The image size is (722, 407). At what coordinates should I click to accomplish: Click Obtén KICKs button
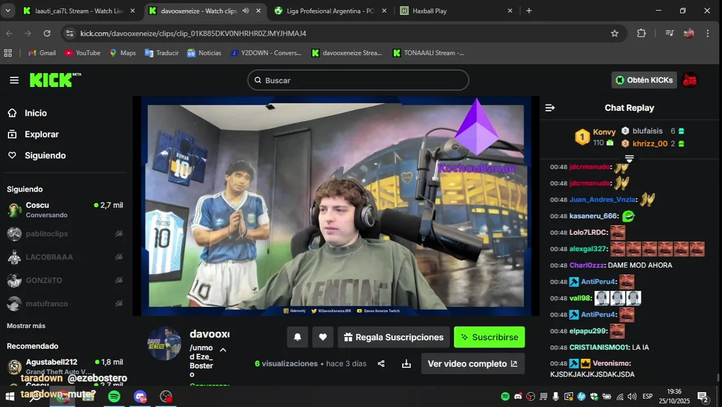pyautogui.click(x=644, y=80)
